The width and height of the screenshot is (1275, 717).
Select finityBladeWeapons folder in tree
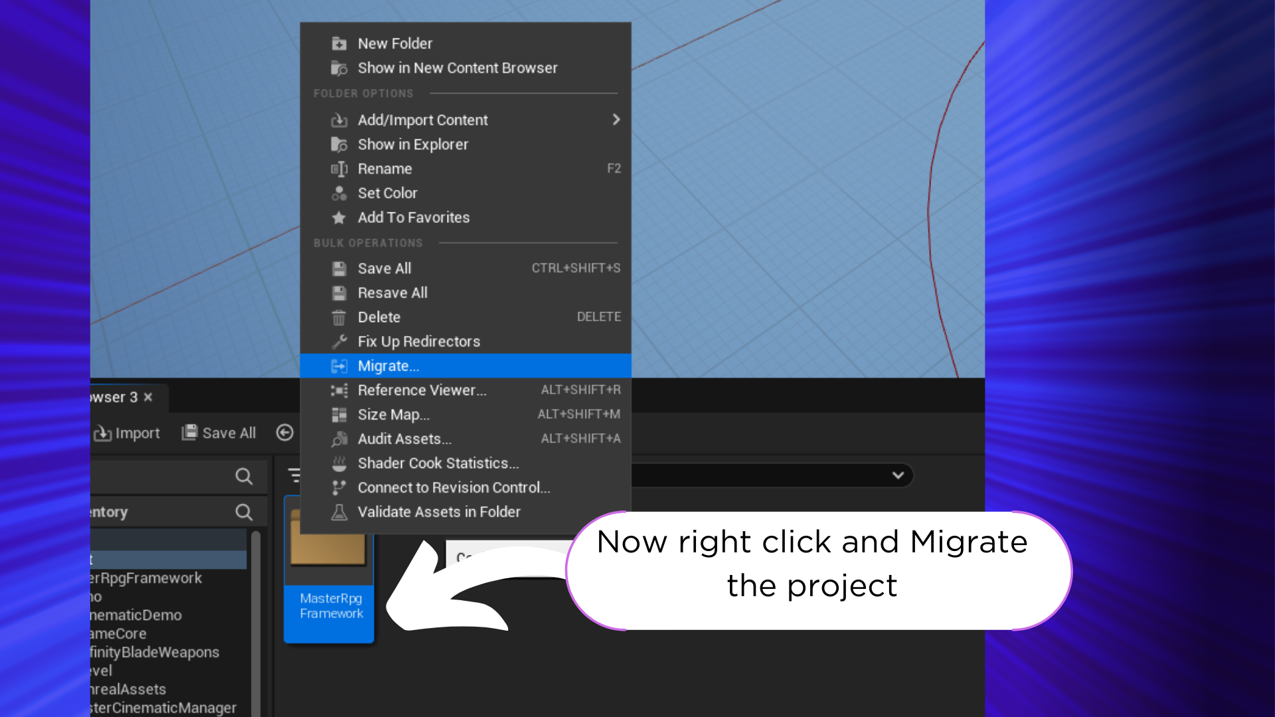coord(155,653)
